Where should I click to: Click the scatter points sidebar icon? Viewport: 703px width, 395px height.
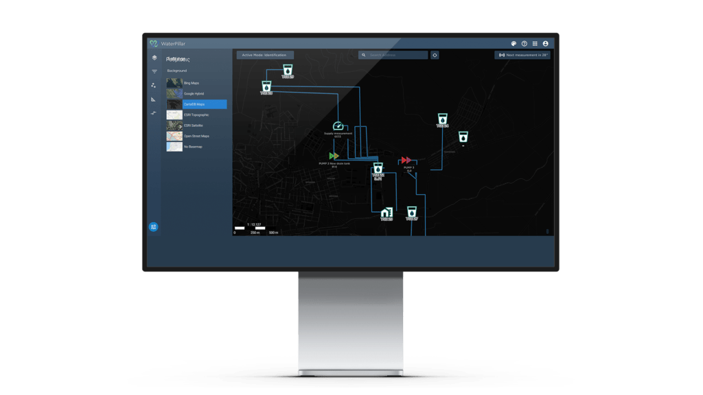pos(154,86)
